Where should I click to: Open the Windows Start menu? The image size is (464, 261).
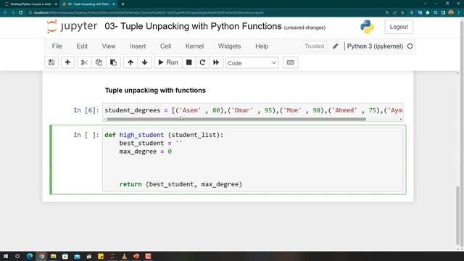tap(5, 256)
